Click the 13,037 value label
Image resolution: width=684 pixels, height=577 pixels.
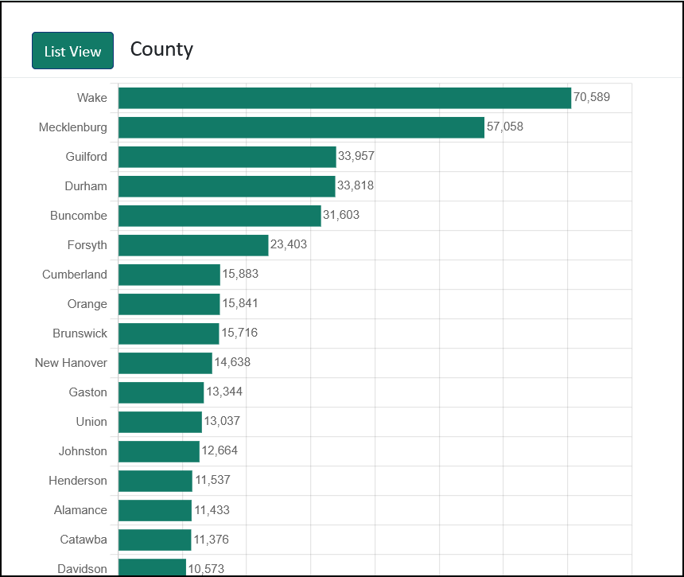tap(222, 421)
